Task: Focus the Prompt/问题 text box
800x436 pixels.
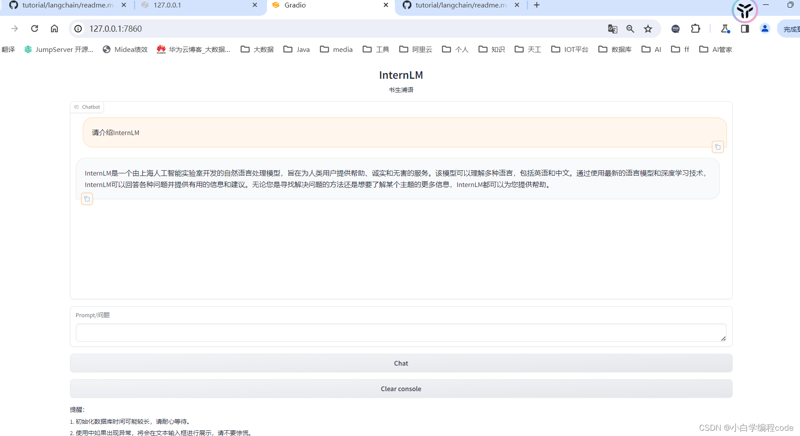Action: (x=401, y=333)
